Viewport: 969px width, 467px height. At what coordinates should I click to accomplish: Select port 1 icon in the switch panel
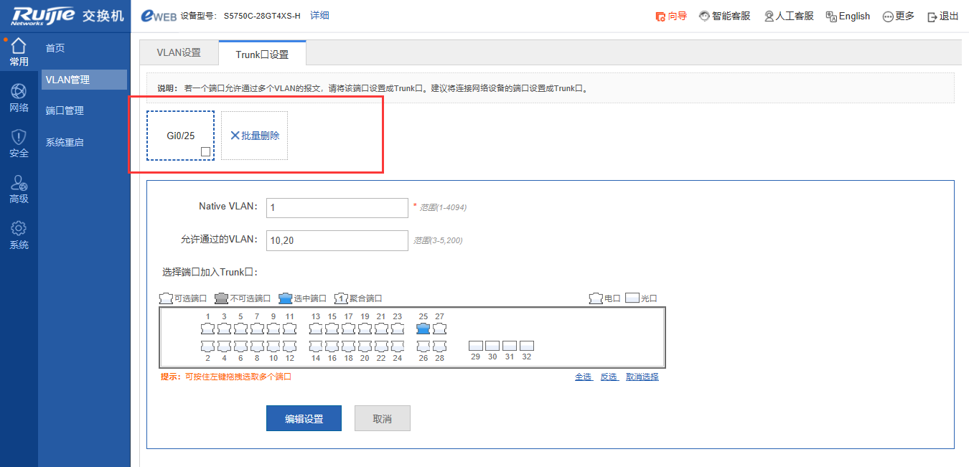coord(207,329)
